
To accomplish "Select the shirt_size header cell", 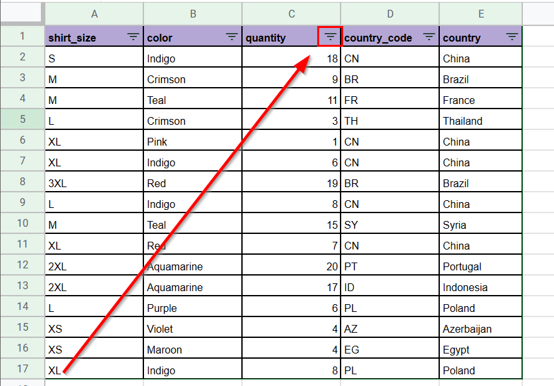I will point(94,36).
